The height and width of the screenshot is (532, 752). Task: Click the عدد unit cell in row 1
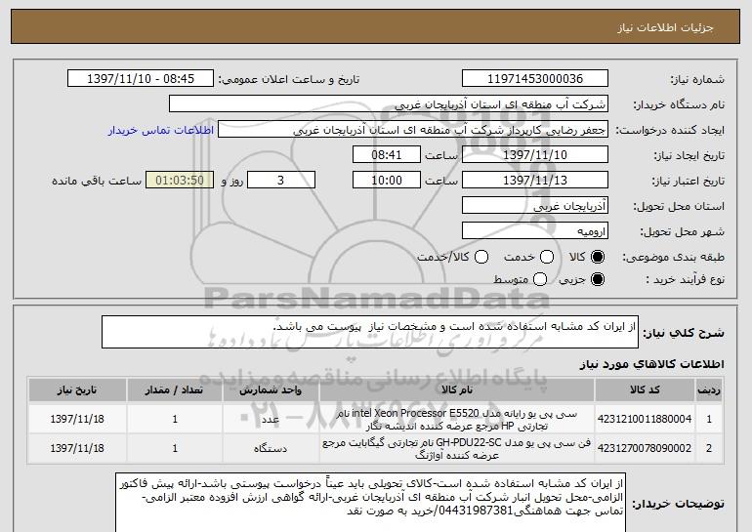pos(271,420)
